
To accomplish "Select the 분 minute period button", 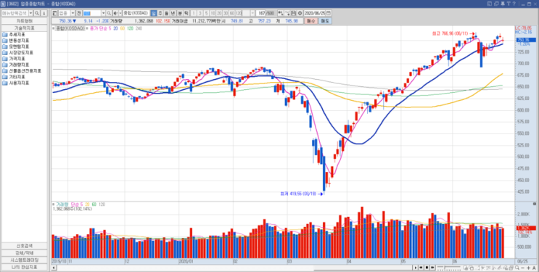I will click(180, 13).
